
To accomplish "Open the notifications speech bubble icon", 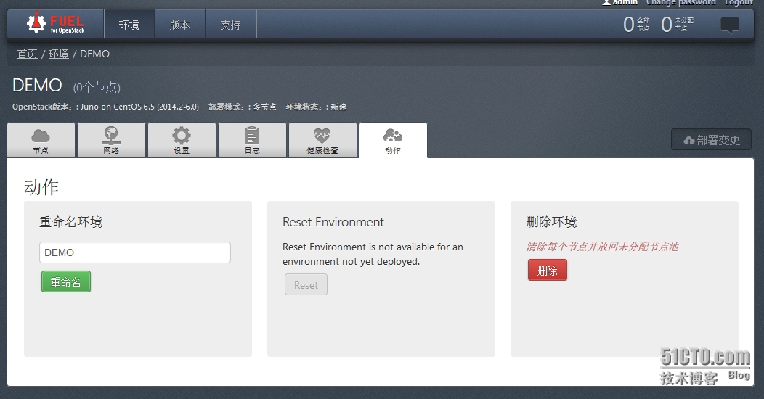I will tap(729, 25).
